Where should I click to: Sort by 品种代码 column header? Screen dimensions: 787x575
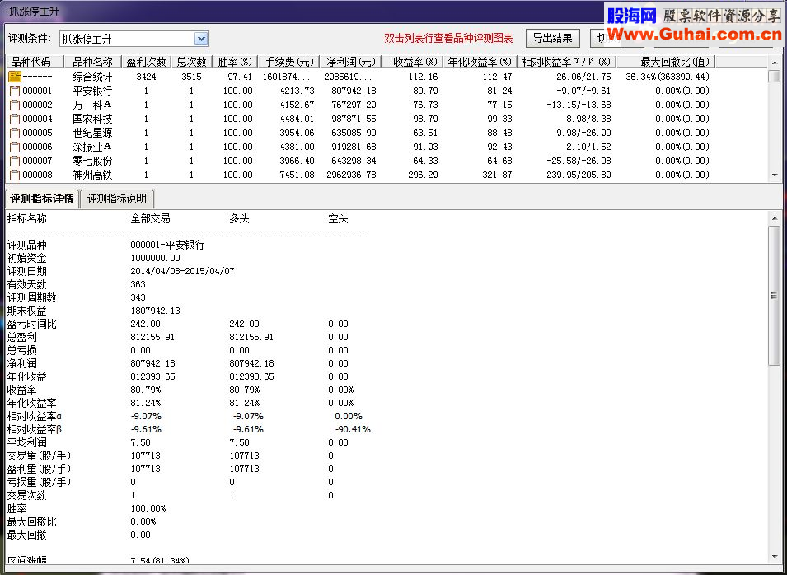34,62
